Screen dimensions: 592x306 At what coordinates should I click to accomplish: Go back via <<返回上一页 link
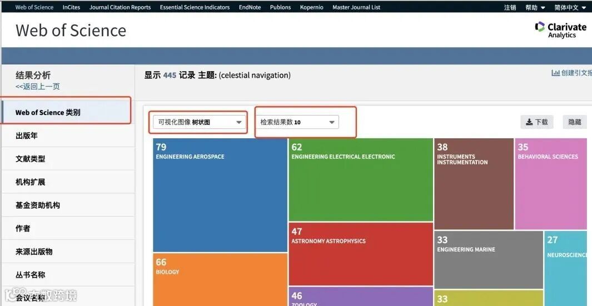[38, 87]
